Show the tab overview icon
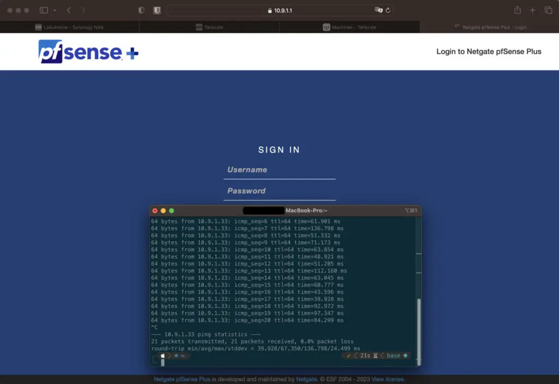The image size is (559, 384). (x=548, y=10)
